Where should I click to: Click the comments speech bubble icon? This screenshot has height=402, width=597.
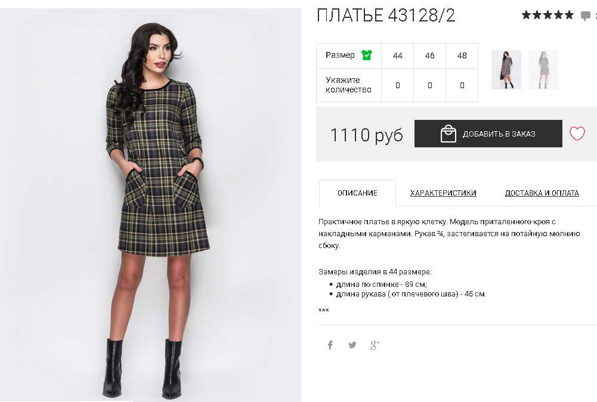click(x=585, y=16)
